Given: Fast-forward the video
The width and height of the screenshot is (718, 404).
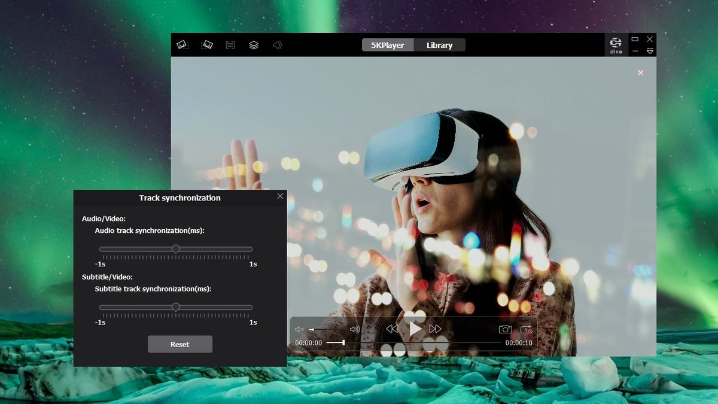Looking at the screenshot, I should (436, 328).
